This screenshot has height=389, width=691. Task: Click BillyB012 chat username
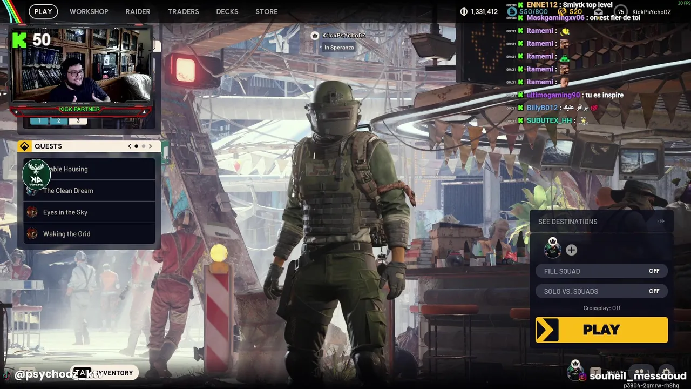542,108
